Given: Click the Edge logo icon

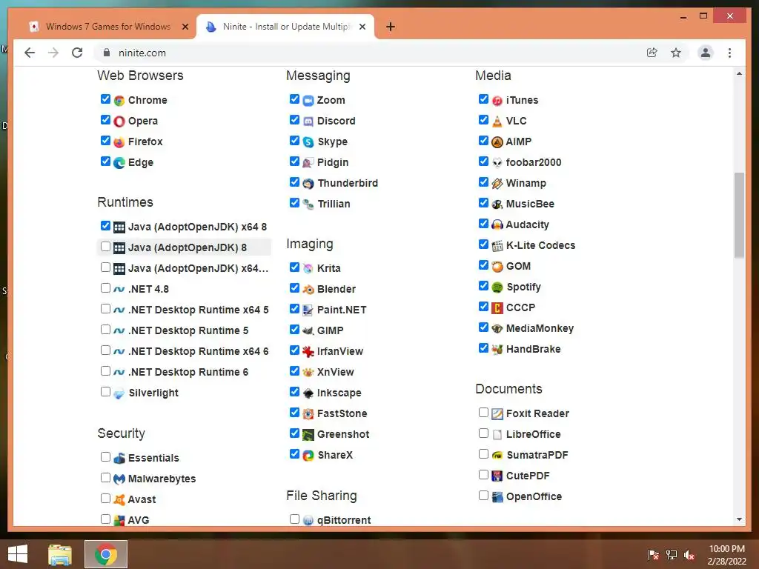Looking at the screenshot, I should [119, 163].
